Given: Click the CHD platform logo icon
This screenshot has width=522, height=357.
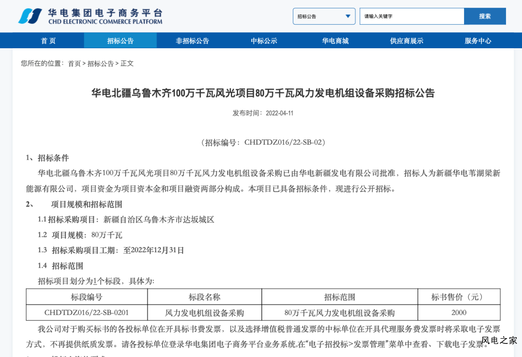Looking at the screenshot, I should pyautogui.click(x=30, y=16).
